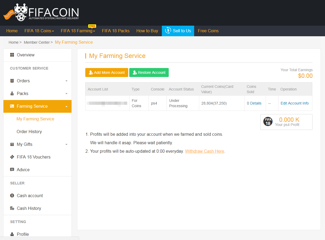Click the Cash account dollar icon

pyautogui.click(x=12, y=196)
